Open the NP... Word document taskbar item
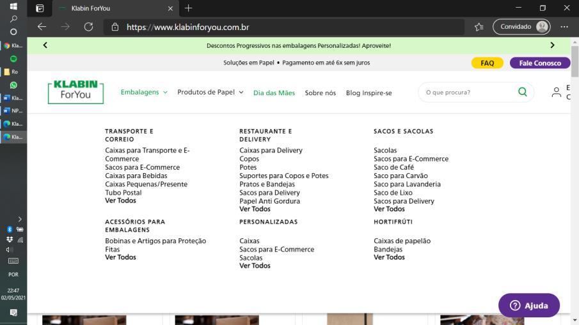Image resolution: width=579 pixels, height=325 pixels. (13, 110)
